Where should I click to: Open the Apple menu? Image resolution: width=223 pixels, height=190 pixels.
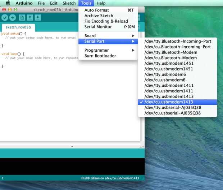click(x=8, y=3)
